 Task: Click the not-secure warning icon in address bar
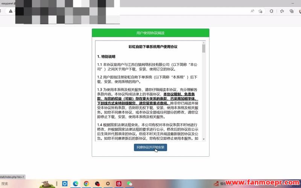pyautogui.click(x=11, y=11)
